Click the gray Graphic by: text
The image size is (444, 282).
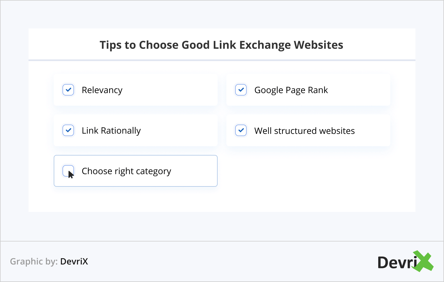click(34, 261)
